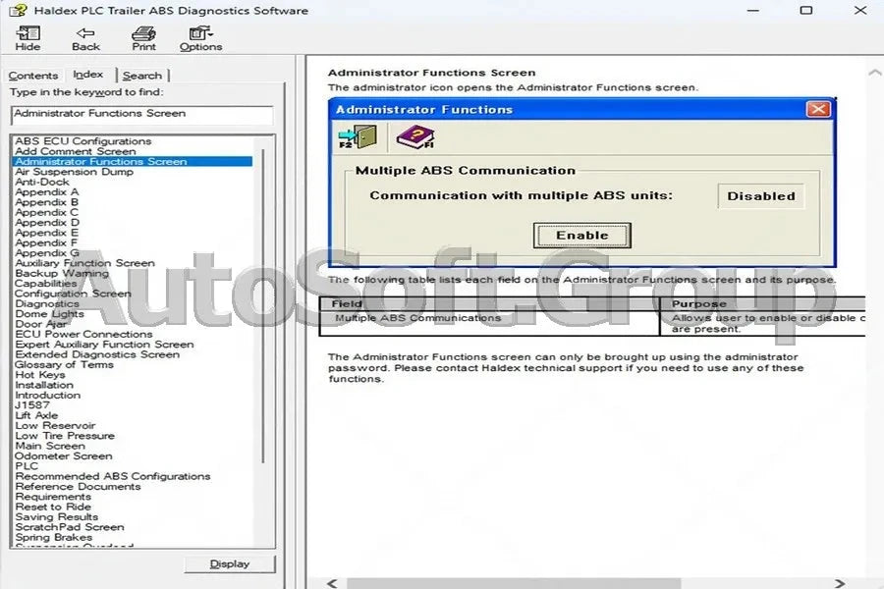Switch to the Contents tab
This screenshot has height=589, width=884.
tap(33, 75)
